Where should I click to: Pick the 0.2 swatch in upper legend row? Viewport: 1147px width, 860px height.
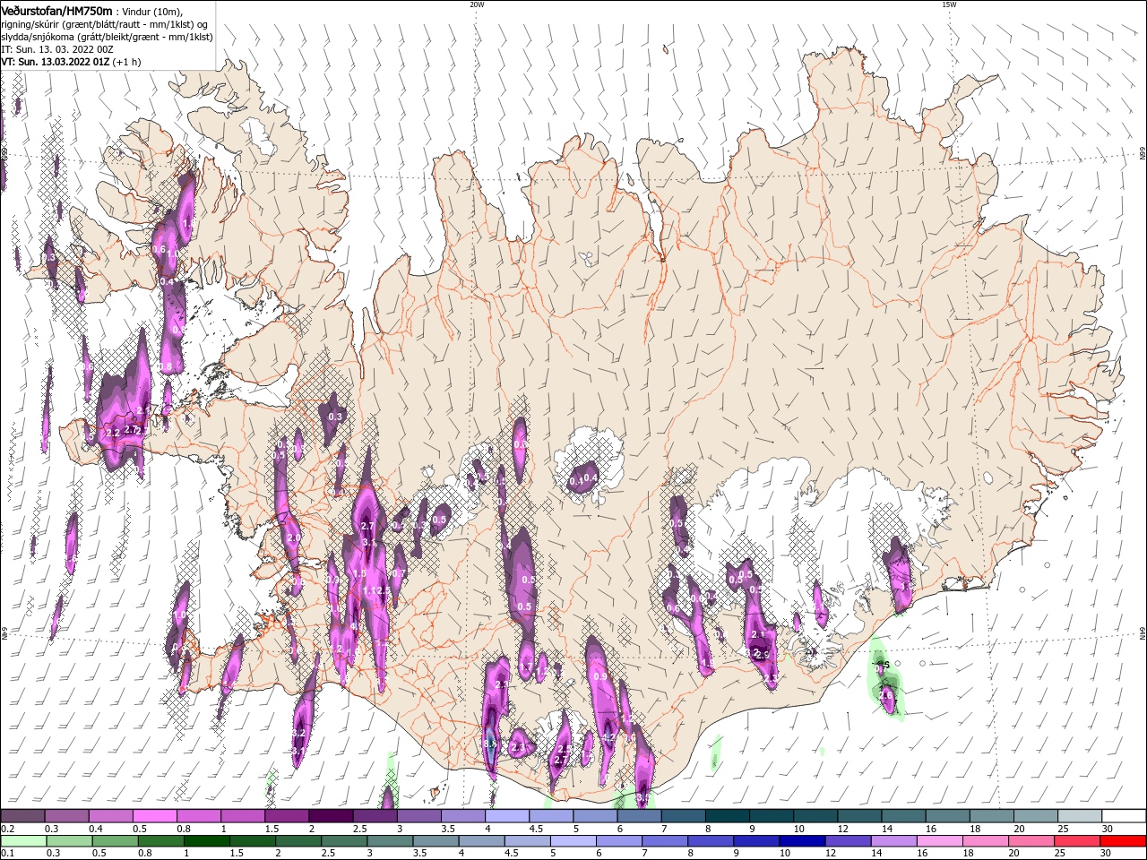click(x=22, y=816)
